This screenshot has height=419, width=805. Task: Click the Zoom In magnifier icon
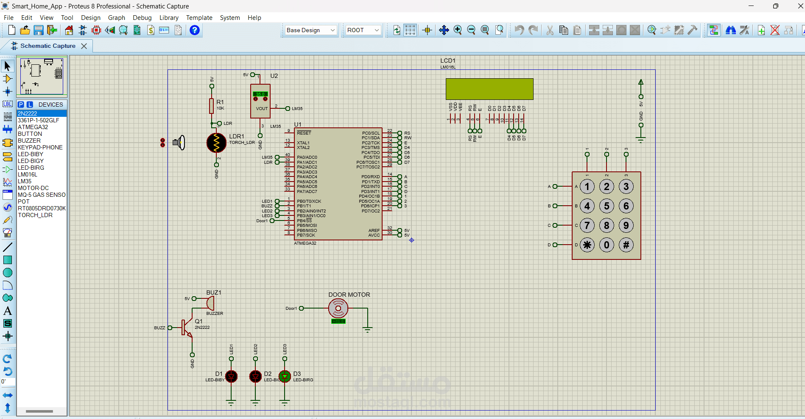[x=458, y=30]
